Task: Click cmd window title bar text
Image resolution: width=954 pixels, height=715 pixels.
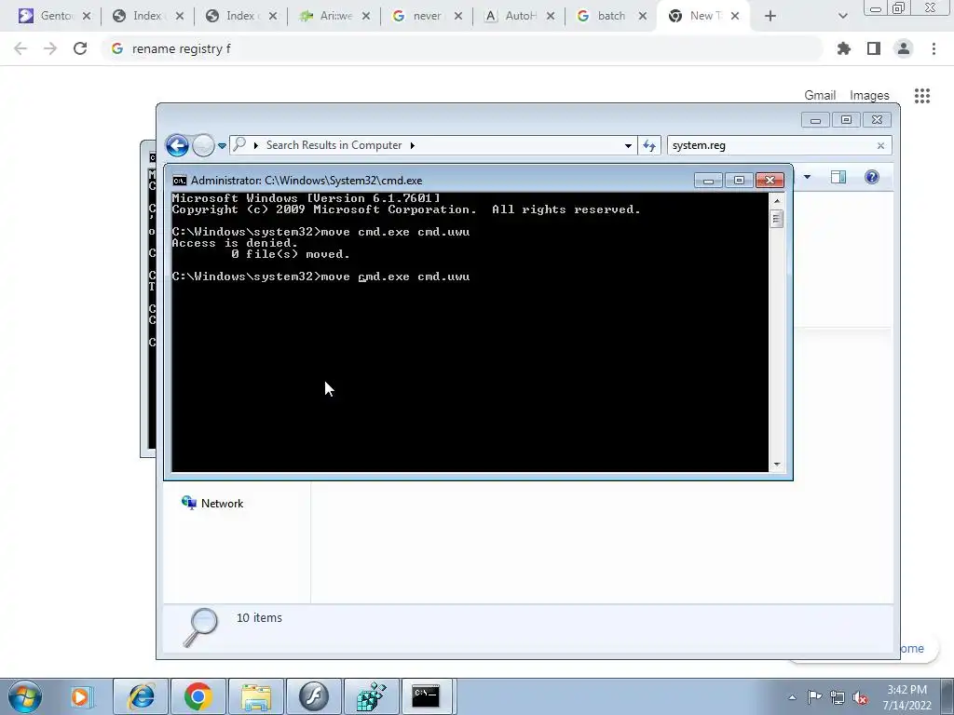Action: pyautogui.click(x=306, y=181)
